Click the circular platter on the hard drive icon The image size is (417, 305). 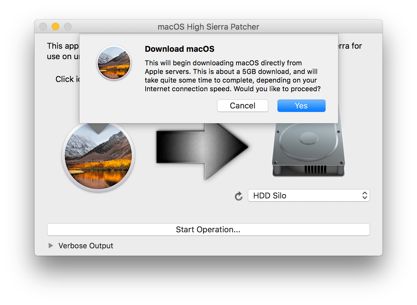(x=308, y=139)
